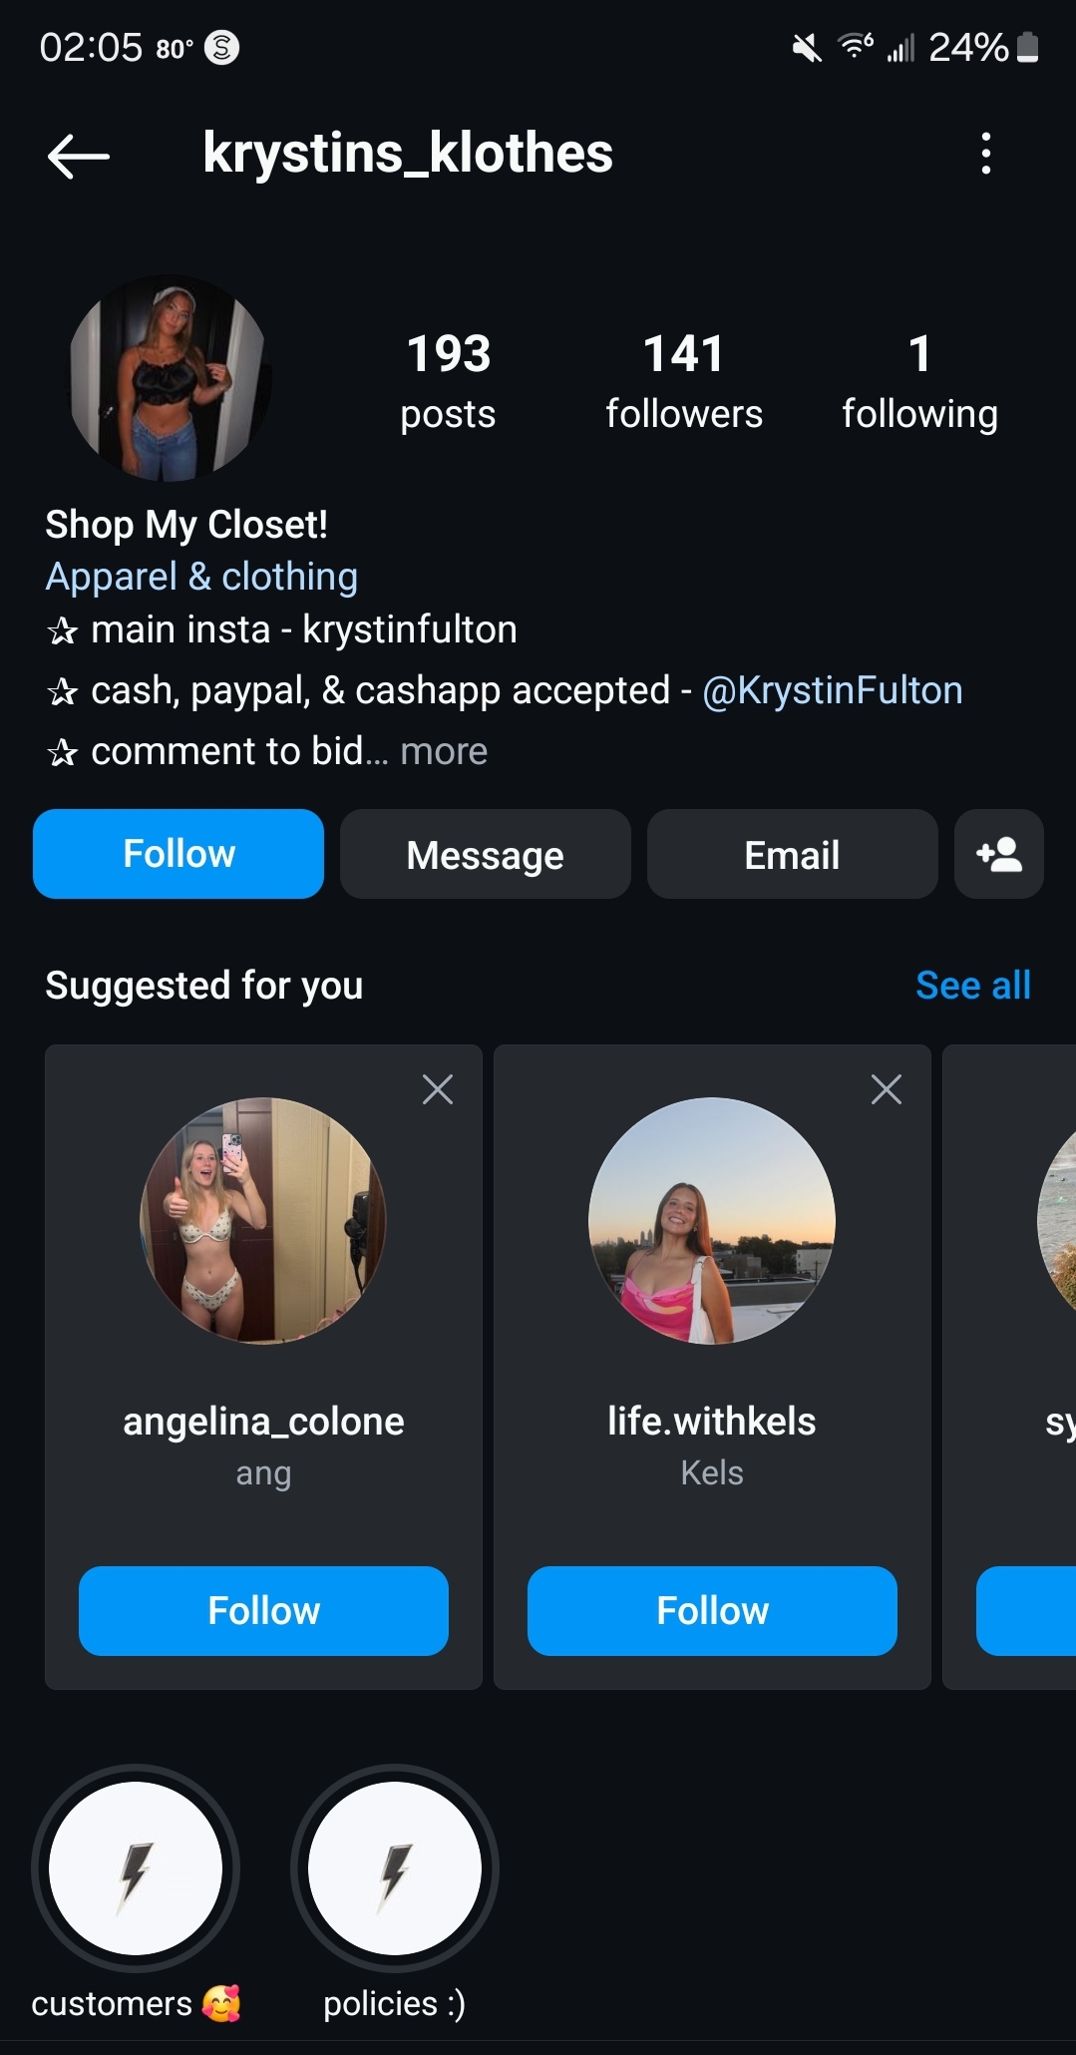
Task: Open the @KrystinFulton mention link
Action: pos(833,690)
